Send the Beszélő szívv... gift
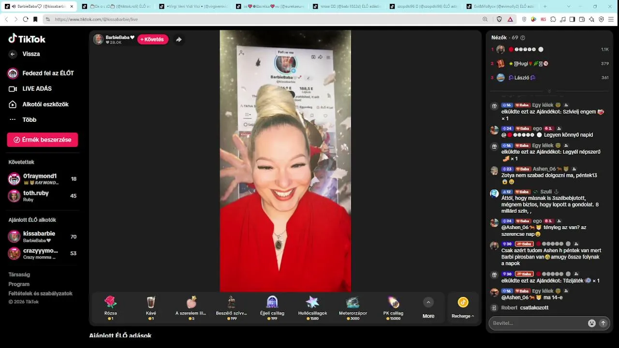The height and width of the screenshot is (348, 619). coord(232,308)
